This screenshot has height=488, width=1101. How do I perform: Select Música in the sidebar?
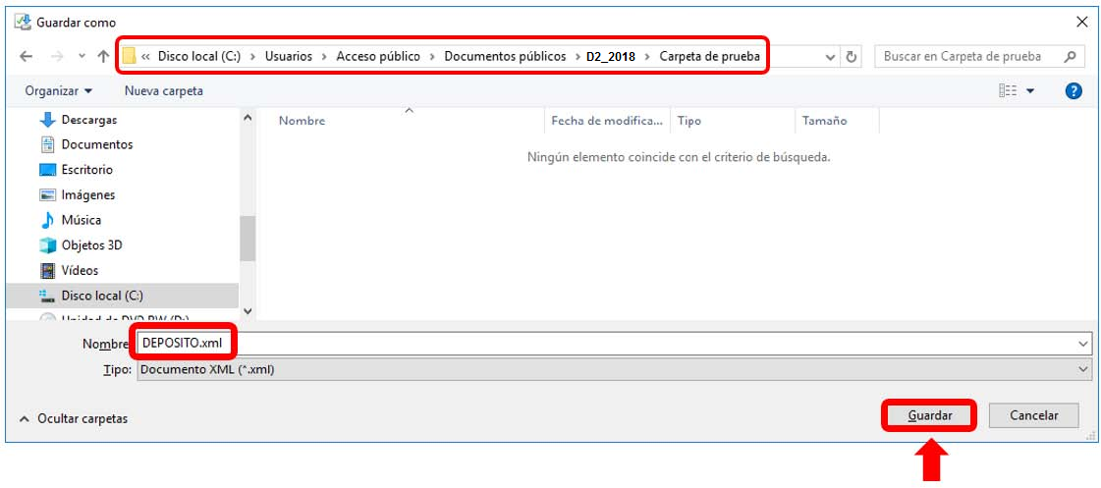point(81,220)
